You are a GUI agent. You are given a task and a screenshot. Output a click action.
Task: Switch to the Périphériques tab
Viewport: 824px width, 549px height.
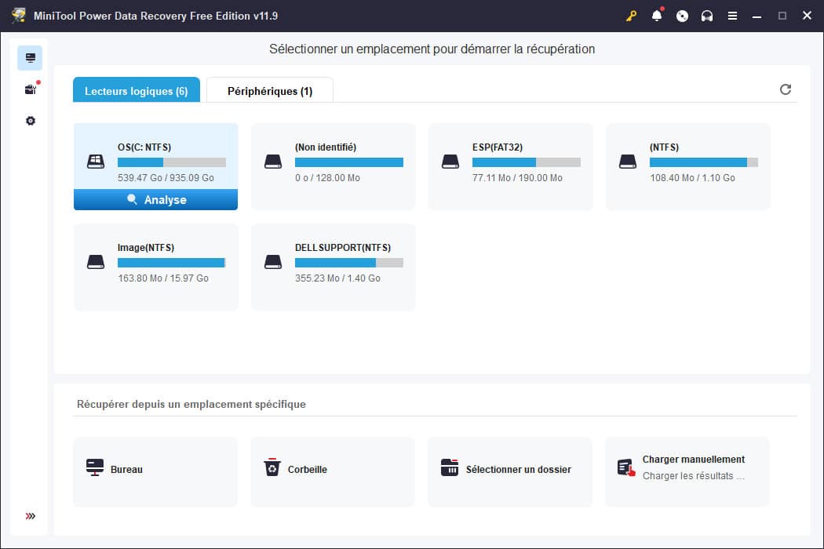coord(270,90)
